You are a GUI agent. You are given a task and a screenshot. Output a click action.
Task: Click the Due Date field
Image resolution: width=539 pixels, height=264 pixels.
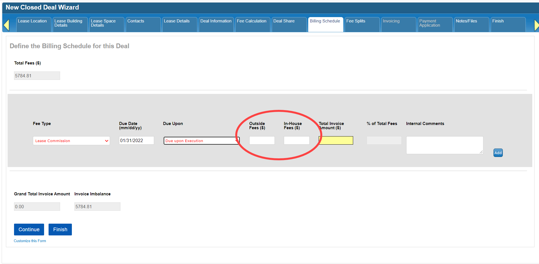[x=136, y=140]
